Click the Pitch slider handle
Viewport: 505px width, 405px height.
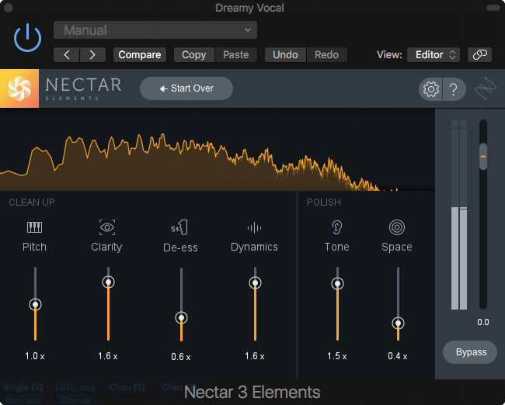36,304
